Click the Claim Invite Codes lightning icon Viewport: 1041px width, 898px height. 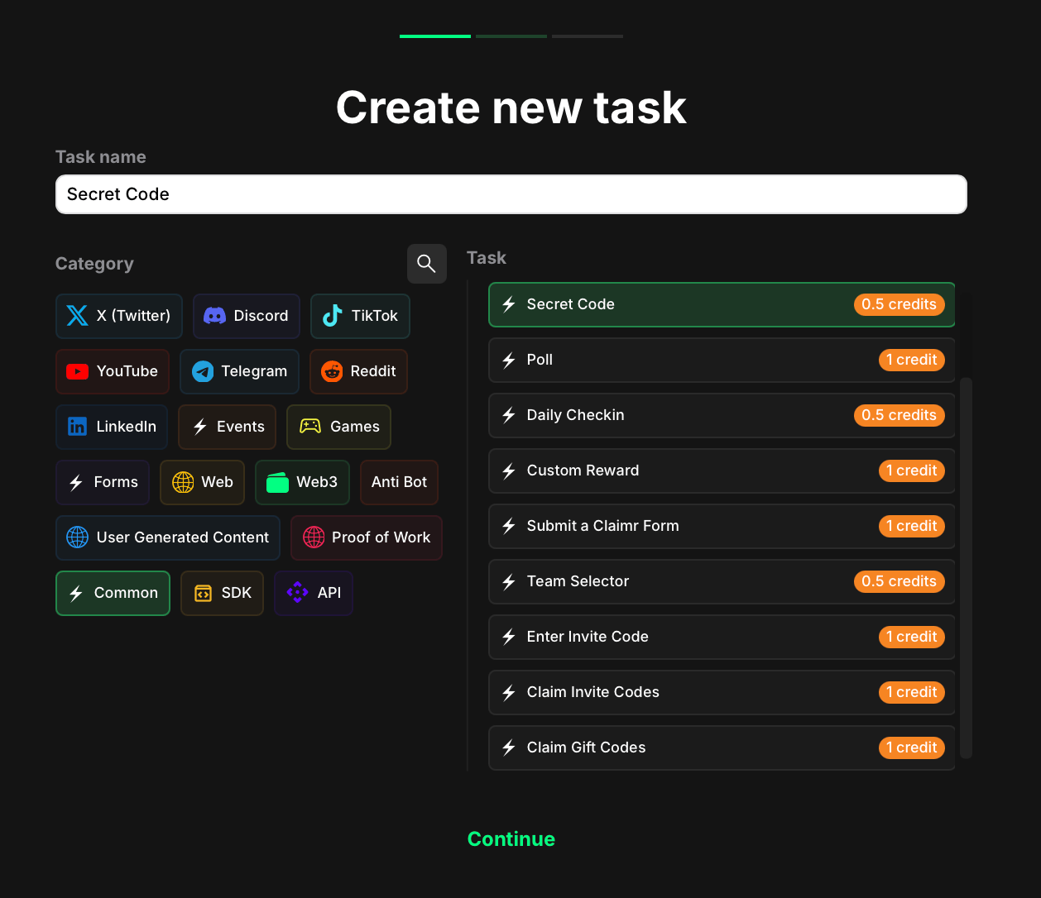(x=509, y=692)
